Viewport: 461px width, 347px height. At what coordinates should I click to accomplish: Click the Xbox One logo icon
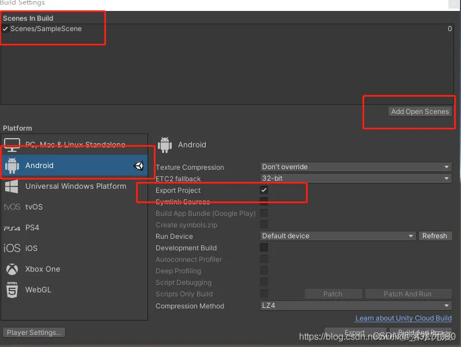pyautogui.click(x=12, y=269)
